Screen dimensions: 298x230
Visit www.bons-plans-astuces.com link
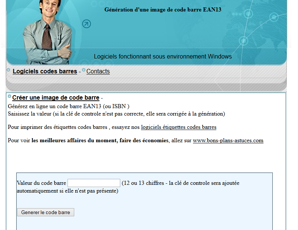pyautogui.click(x=228, y=140)
